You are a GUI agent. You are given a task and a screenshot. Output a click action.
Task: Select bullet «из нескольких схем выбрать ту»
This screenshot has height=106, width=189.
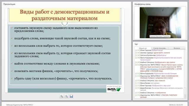(62, 54)
